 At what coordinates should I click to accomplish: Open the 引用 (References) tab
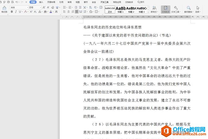pos(61,2)
